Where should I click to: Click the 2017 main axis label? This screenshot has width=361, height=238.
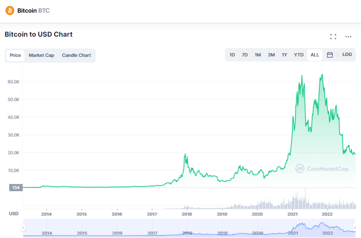(152, 214)
